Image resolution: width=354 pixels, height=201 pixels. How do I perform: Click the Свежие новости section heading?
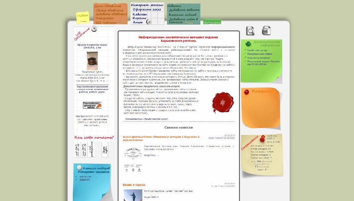click(x=179, y=128)
